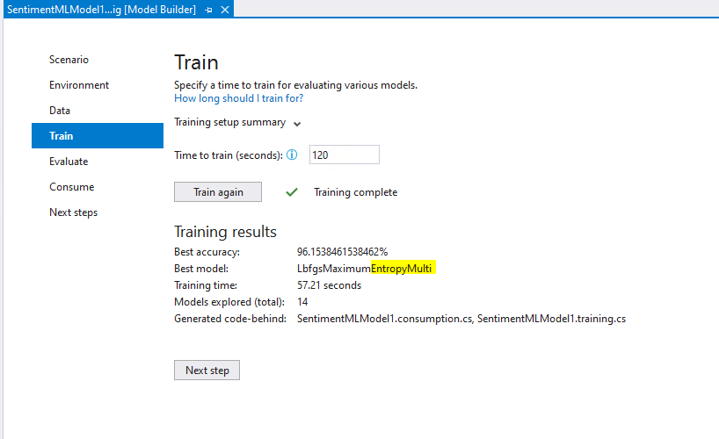Click SentimentMLModel1.training.cs file name
Viewport: 719px width, 439px height.
click(551, 319)
